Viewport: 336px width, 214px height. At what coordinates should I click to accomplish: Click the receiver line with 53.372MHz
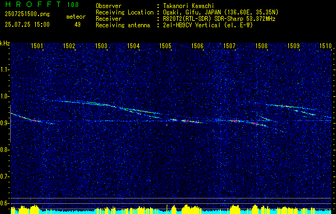(x=219, y=19)
